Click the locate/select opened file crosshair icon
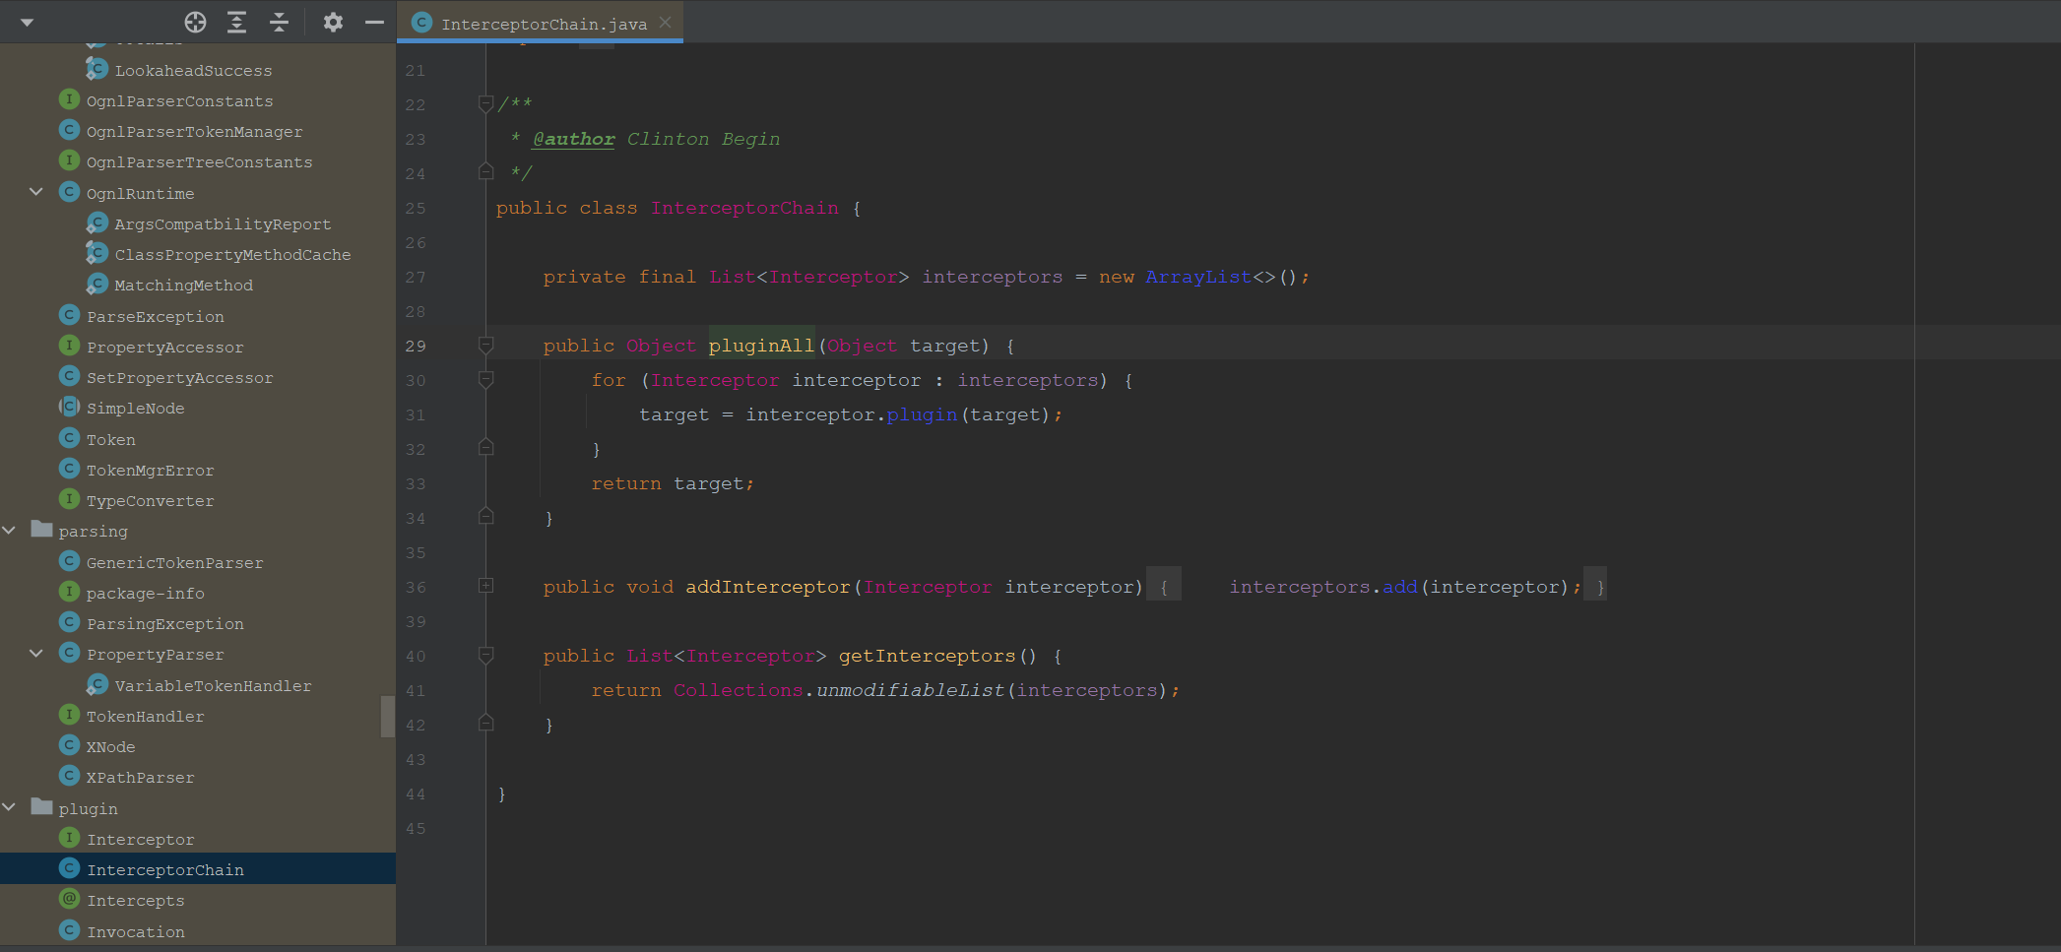 coord(195,22)
